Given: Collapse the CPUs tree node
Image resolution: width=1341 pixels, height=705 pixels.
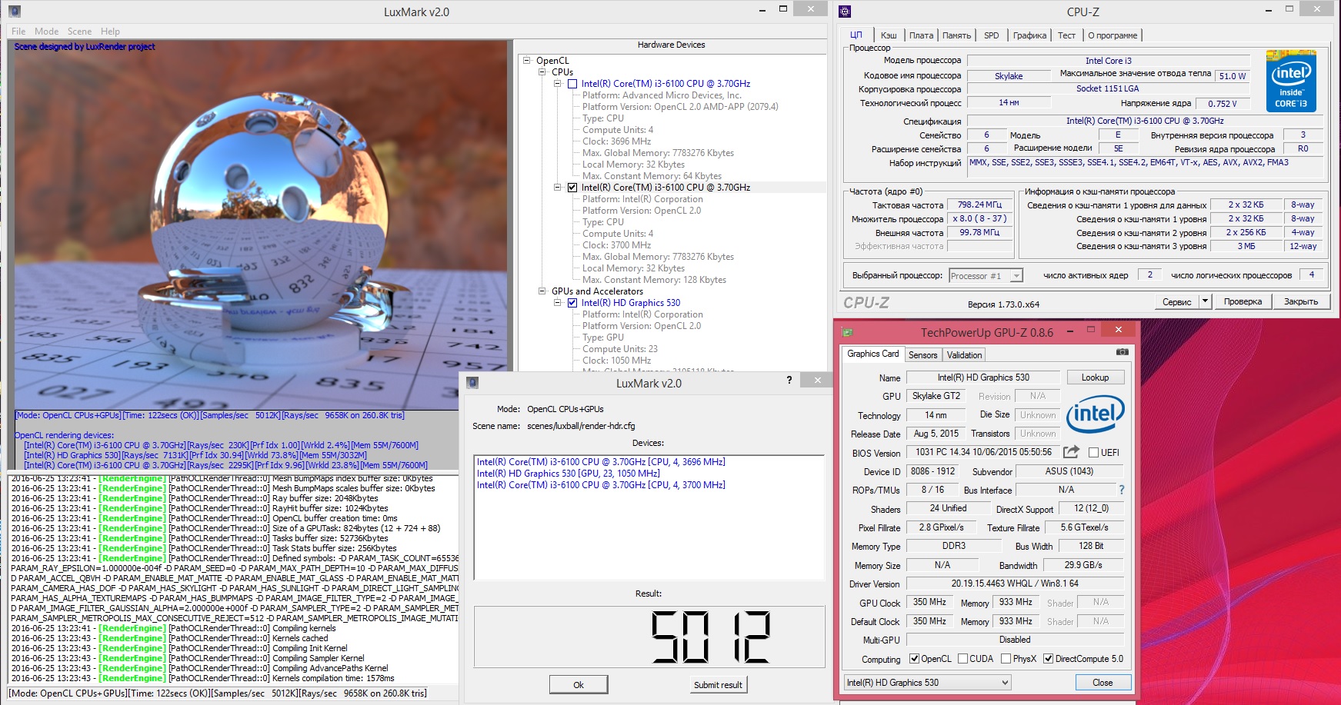Looking at the screenshot, I should pyautogui.click(x=542, y=72).
